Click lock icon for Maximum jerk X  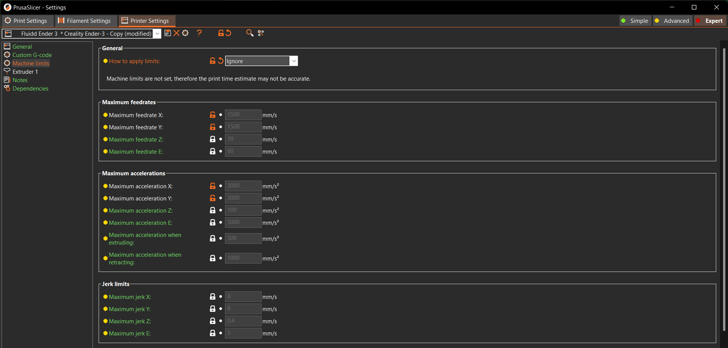click(x=212, y=297)
